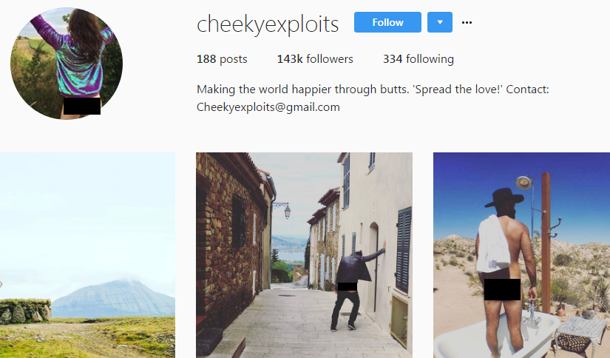The height and width of the screenshot is (358, 610).
Task: Click the black hat in desert photo
Action: (x=504, y=198)
